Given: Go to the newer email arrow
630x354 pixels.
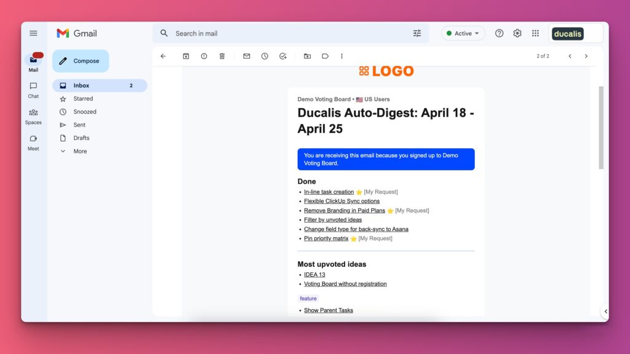Looking at the screenshot, I should pyautogui.click(x=570, y=56).
